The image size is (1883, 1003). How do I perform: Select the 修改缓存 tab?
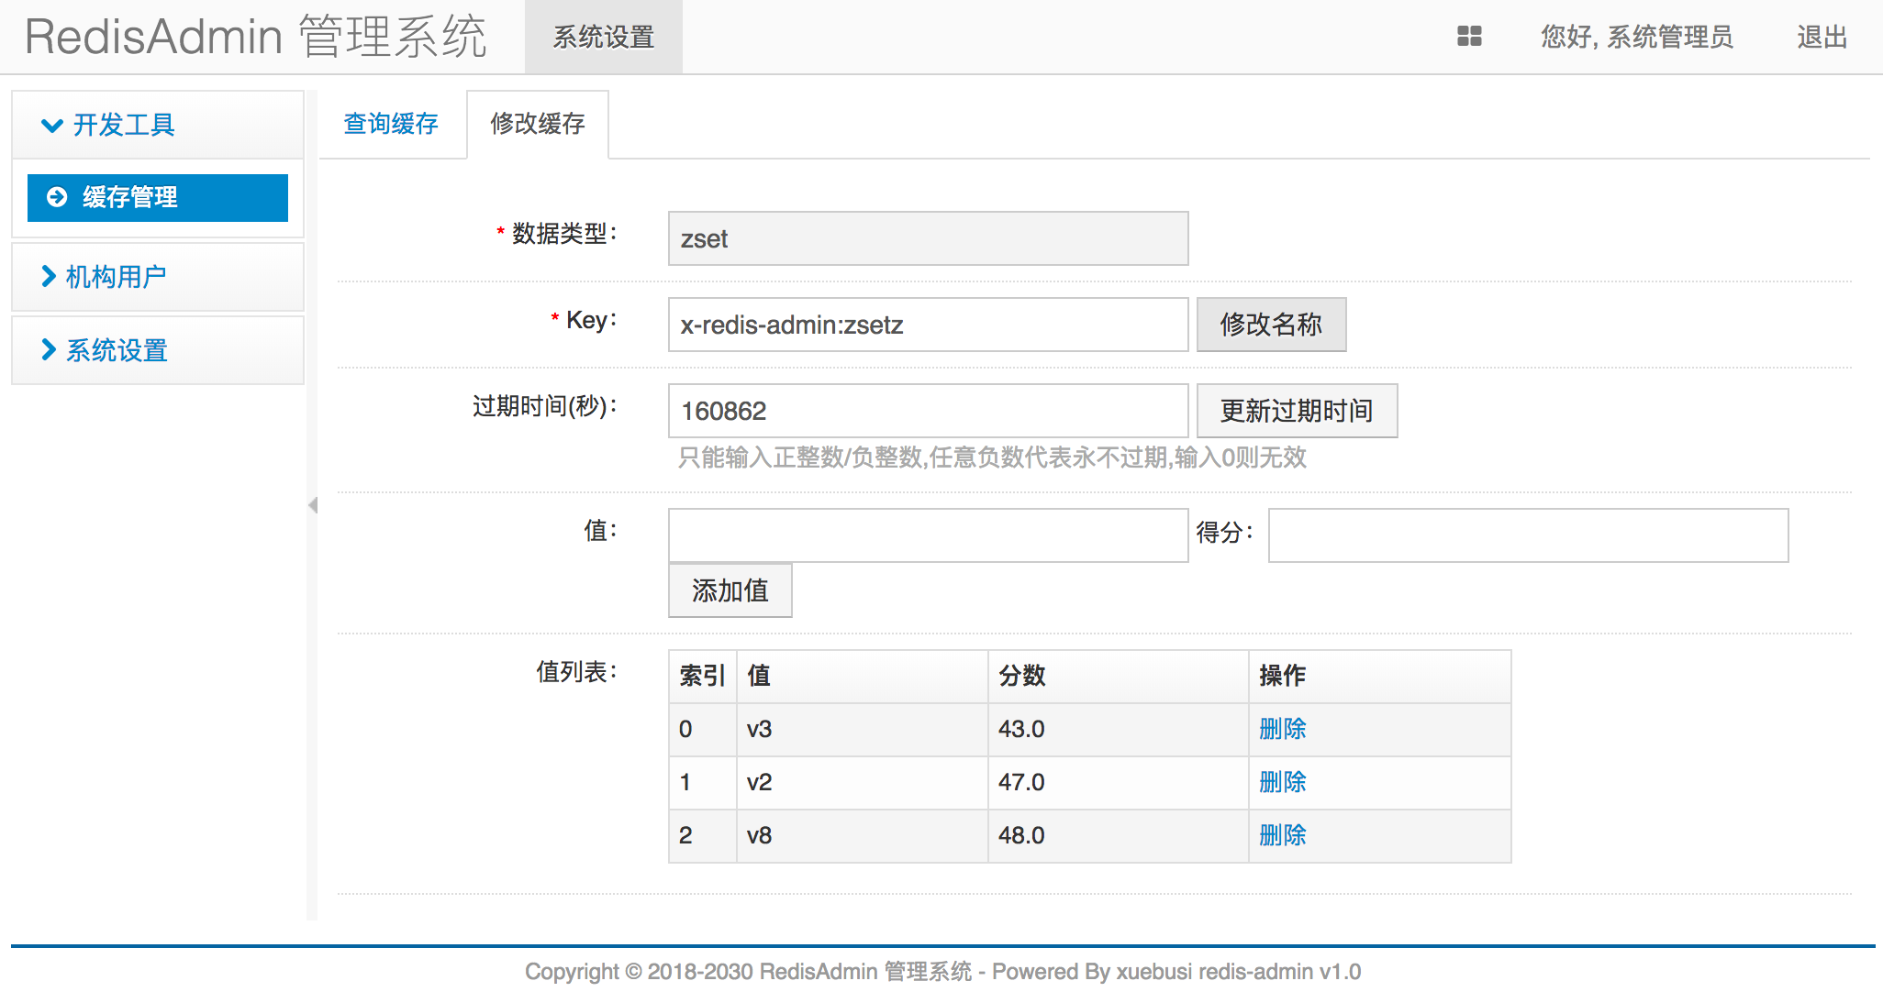pos(537,124)
